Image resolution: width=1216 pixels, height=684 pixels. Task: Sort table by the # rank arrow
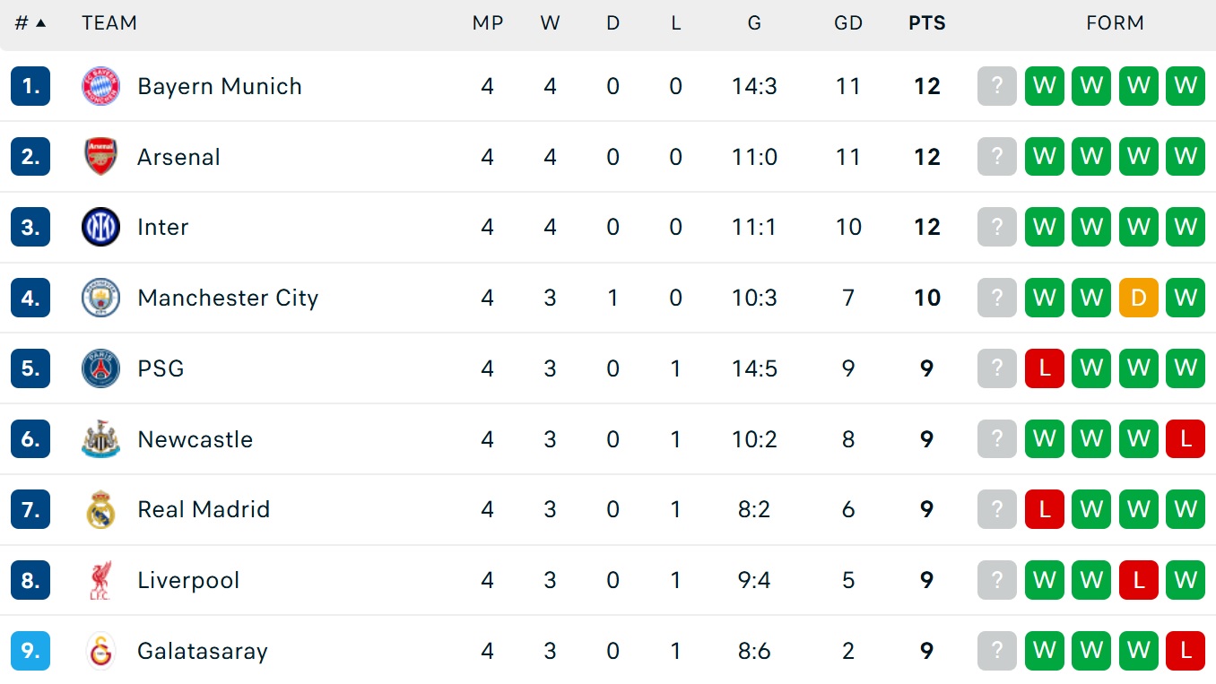[40, 23]
